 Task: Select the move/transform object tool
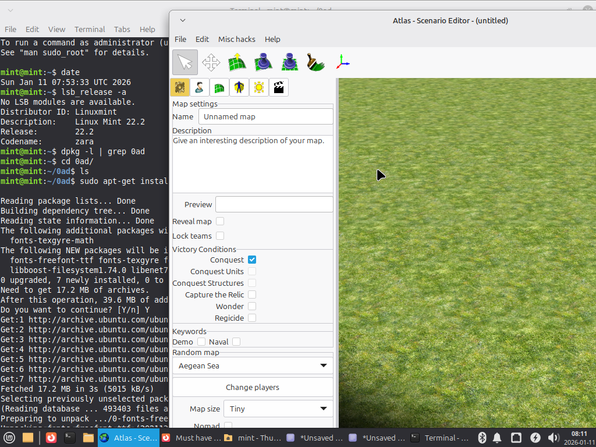tap(211, 62)
